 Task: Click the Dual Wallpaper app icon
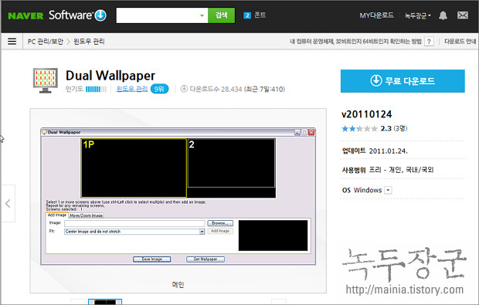pos(46,80)
